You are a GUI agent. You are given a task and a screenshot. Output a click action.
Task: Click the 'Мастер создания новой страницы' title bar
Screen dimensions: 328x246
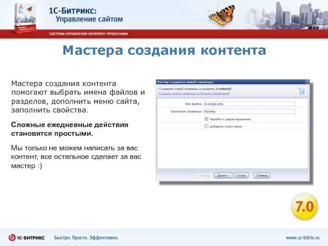(x=232, y=82)
